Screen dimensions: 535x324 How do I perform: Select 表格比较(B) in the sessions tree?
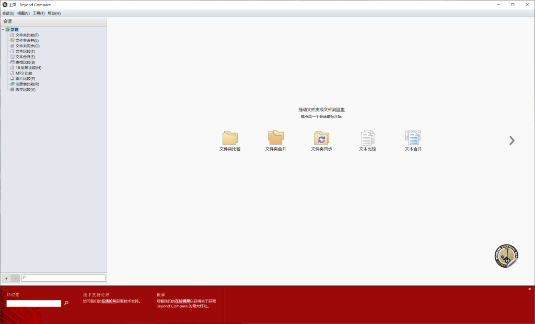(x=25, y=62)
